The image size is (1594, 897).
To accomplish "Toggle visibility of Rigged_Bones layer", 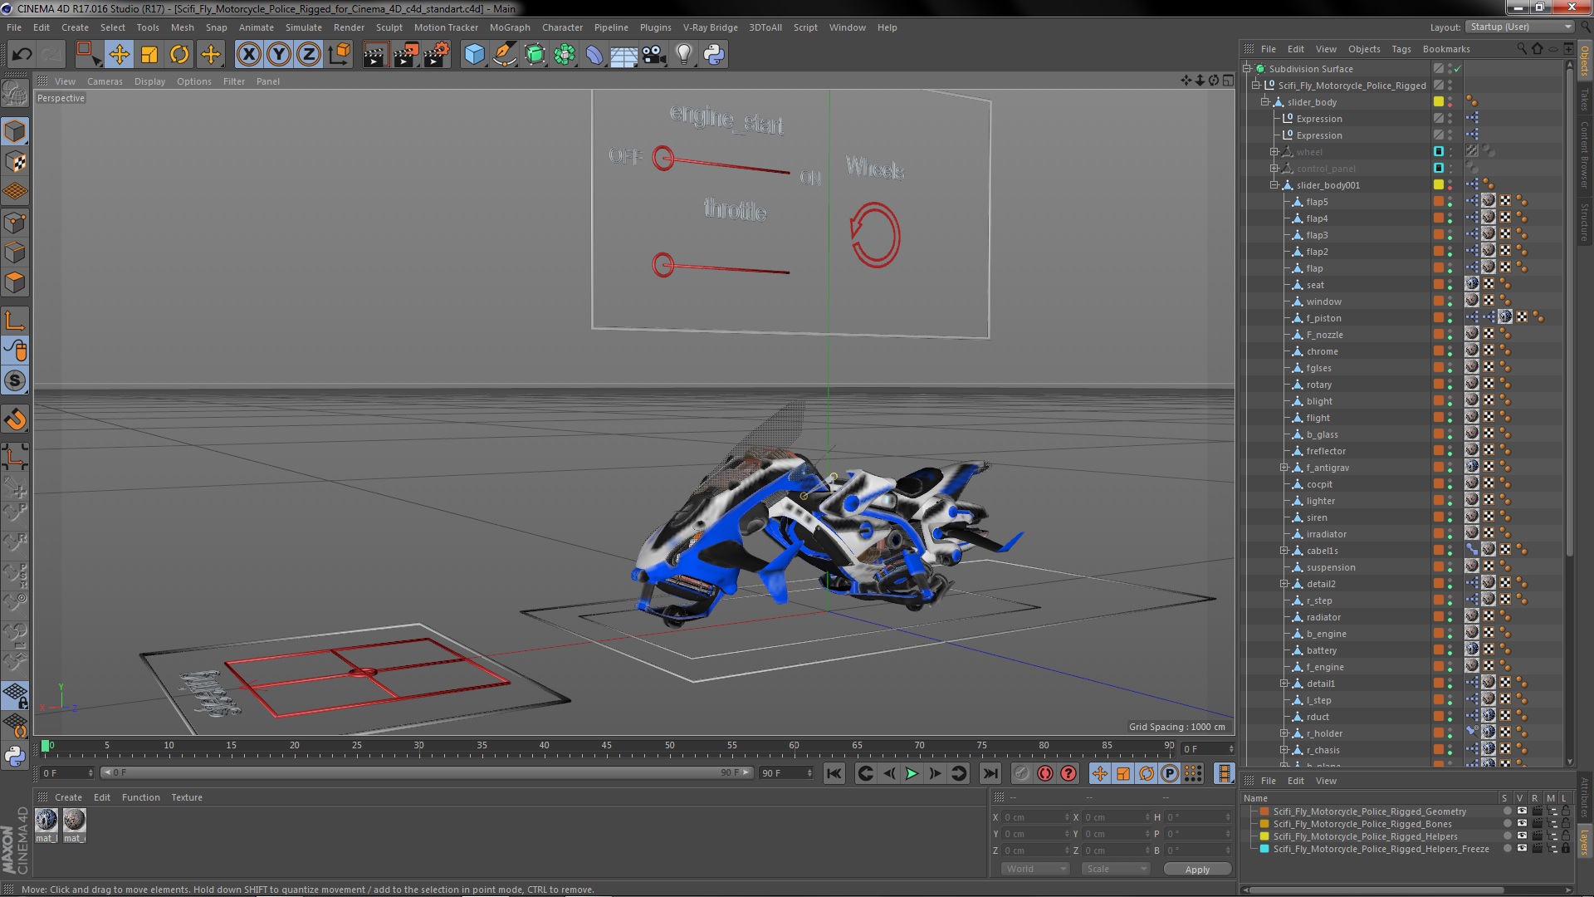I will [1522, 824].
